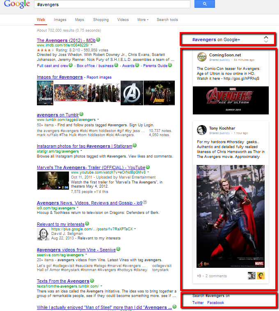Open dropdown arrow next to YouTube URL
This screenshot has width=279, height=311.
coord(148,172)
